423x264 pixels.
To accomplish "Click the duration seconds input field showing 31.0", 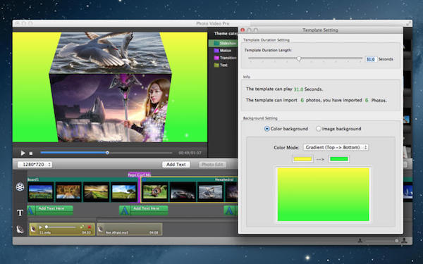I will tap(371, 59).
